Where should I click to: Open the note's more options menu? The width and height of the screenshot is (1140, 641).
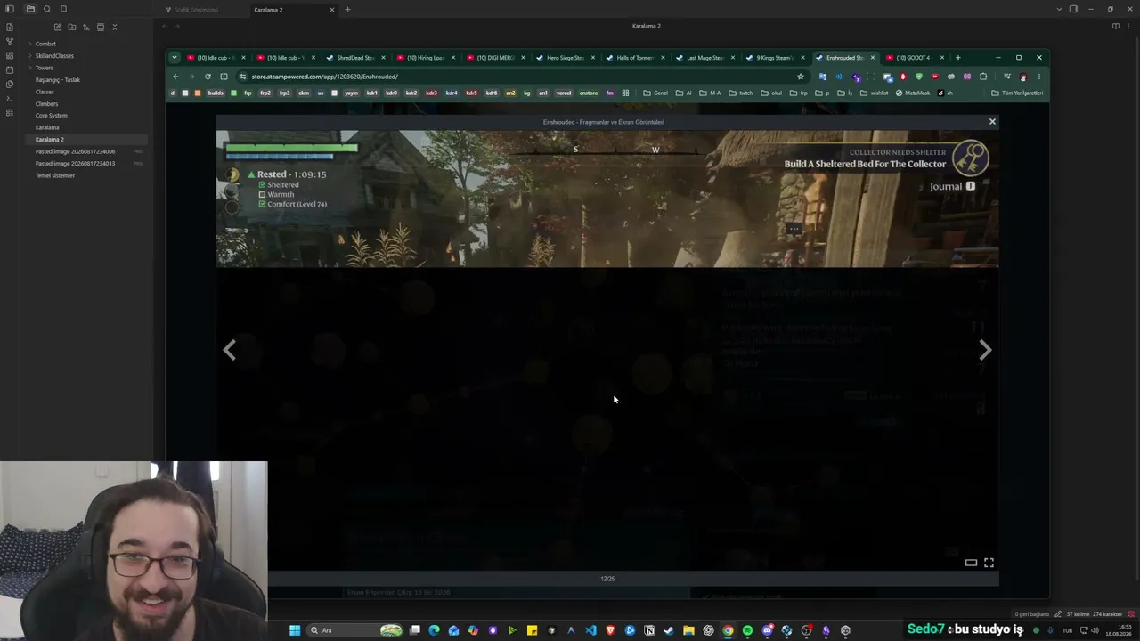(x=1129, y=26)
